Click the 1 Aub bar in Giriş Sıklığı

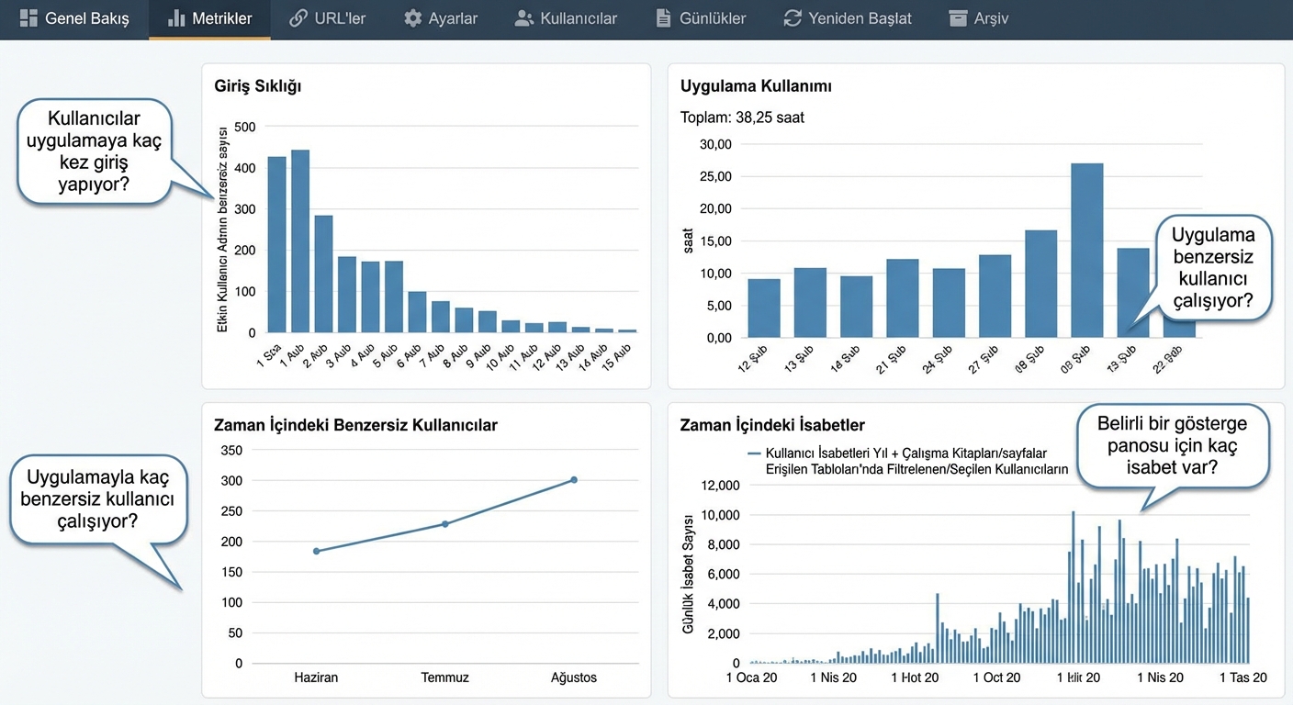click(x=300, y=241)
